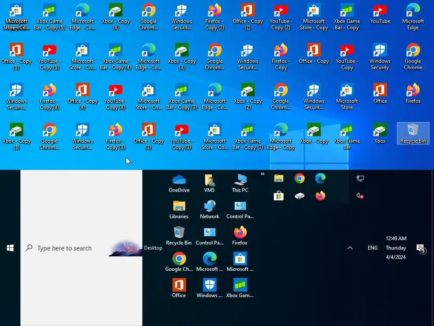Screen dimensions: 434x326
Task: Select the Xbox - Copy (4) desktop icon
Action: (115, 17)
